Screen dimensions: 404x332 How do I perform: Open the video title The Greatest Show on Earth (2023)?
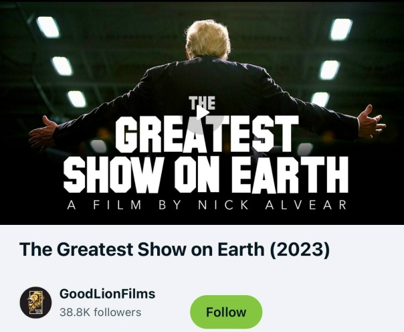click(175, 249)
